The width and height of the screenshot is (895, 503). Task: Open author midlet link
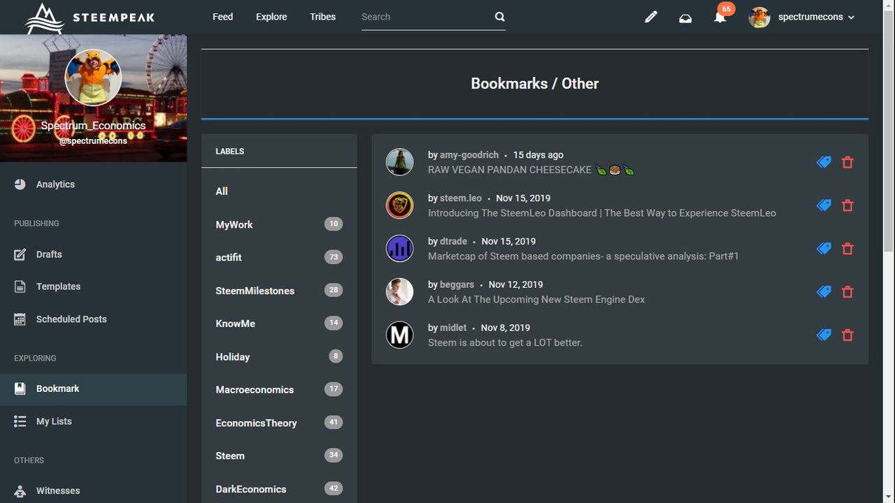[x=453, y=328]
